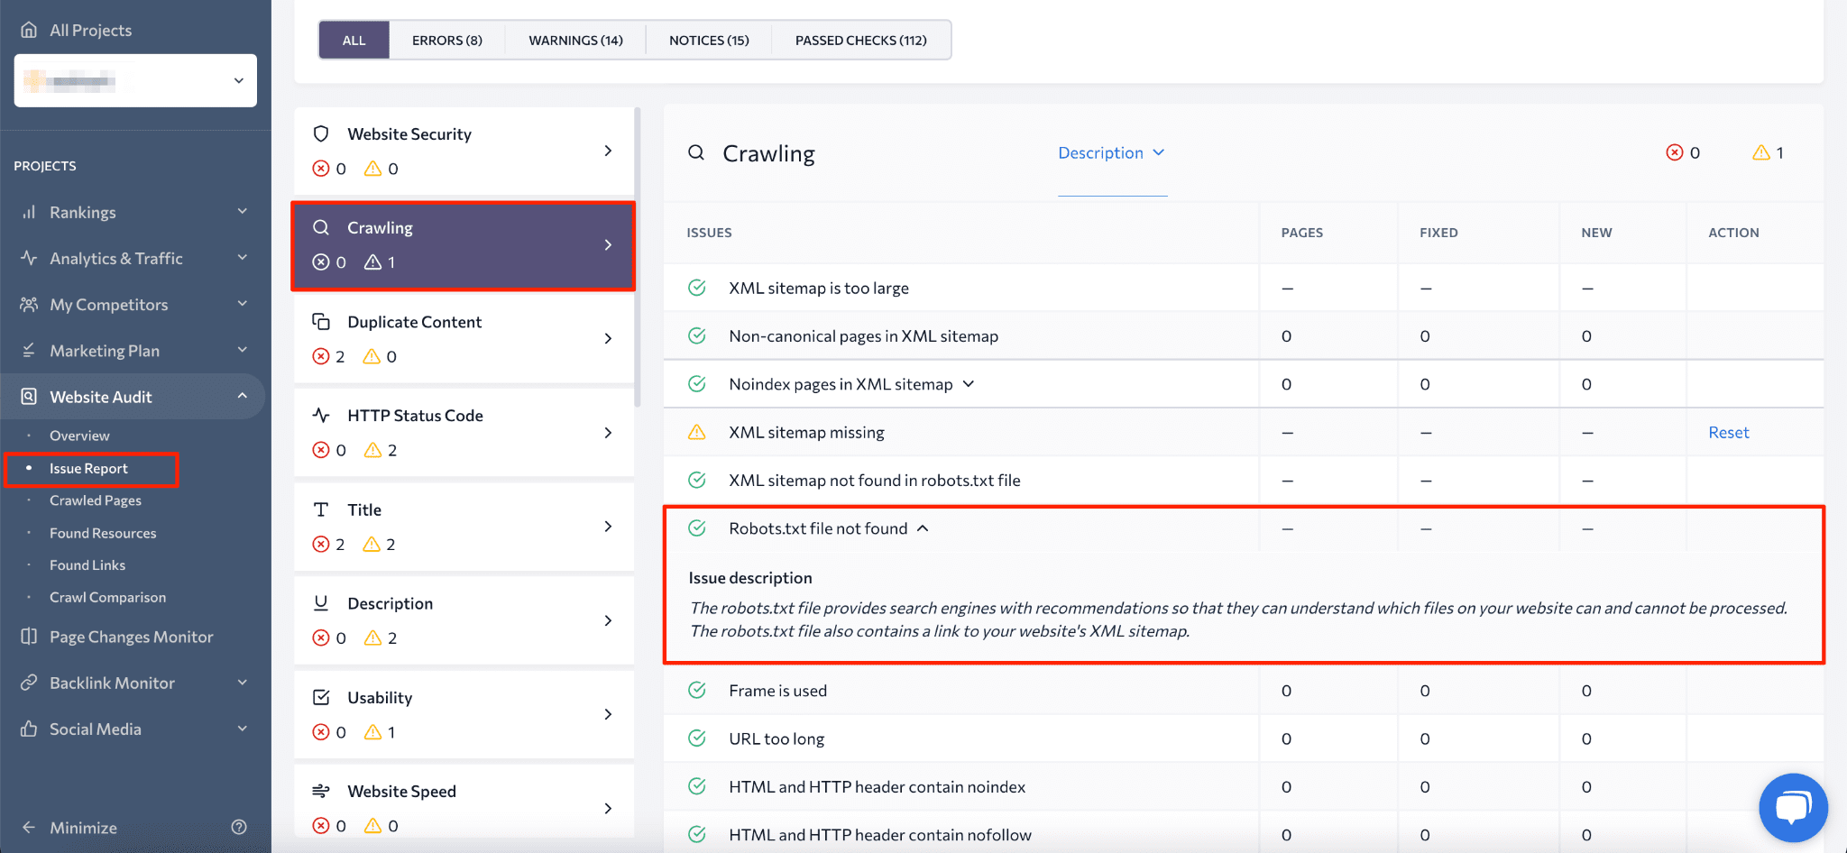Screen dimensions: 1847x853
Task: Open the Page Changes Monitor section
Action: (131, 636)
